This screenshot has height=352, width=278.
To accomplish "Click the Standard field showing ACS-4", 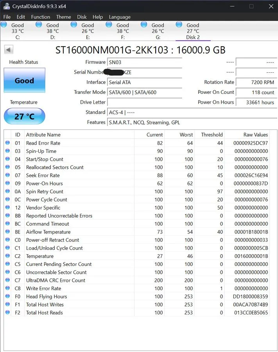I will (192, 112).
